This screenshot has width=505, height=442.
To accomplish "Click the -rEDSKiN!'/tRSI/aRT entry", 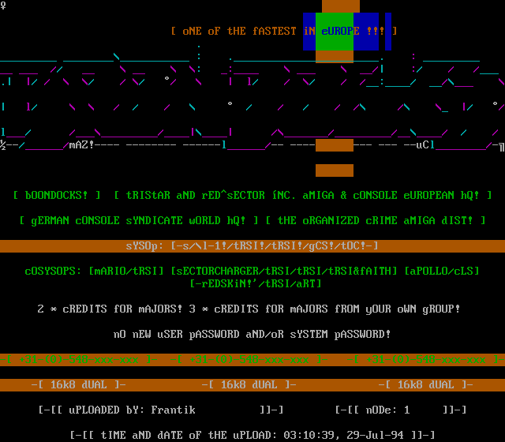I will (x=252, y=283).
